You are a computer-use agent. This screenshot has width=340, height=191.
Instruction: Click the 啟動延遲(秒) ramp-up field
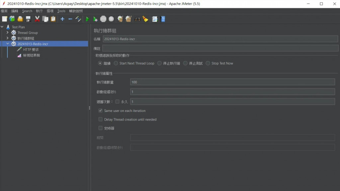pyautogui.click(x=232, y=92)
